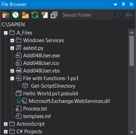Image resolution: width=136 pixels, height=135 pixels.
Task: Collapse the A_Files folder node
Action: coord(6,33)
